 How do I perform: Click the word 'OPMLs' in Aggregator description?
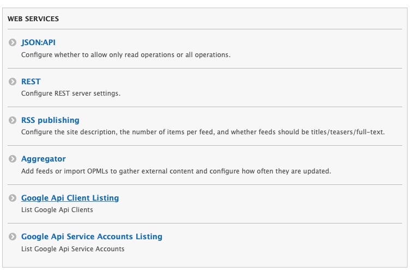[99, 171]
